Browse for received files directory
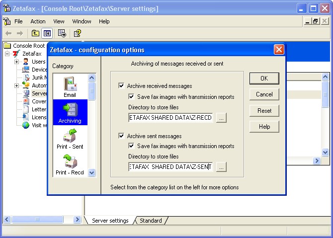This screenshot has width=333, height=238. [221, 118]
